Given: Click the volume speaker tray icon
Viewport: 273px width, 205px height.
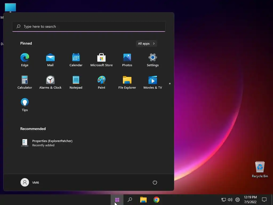Looking at the screenshot, I should tap(230, 200).
